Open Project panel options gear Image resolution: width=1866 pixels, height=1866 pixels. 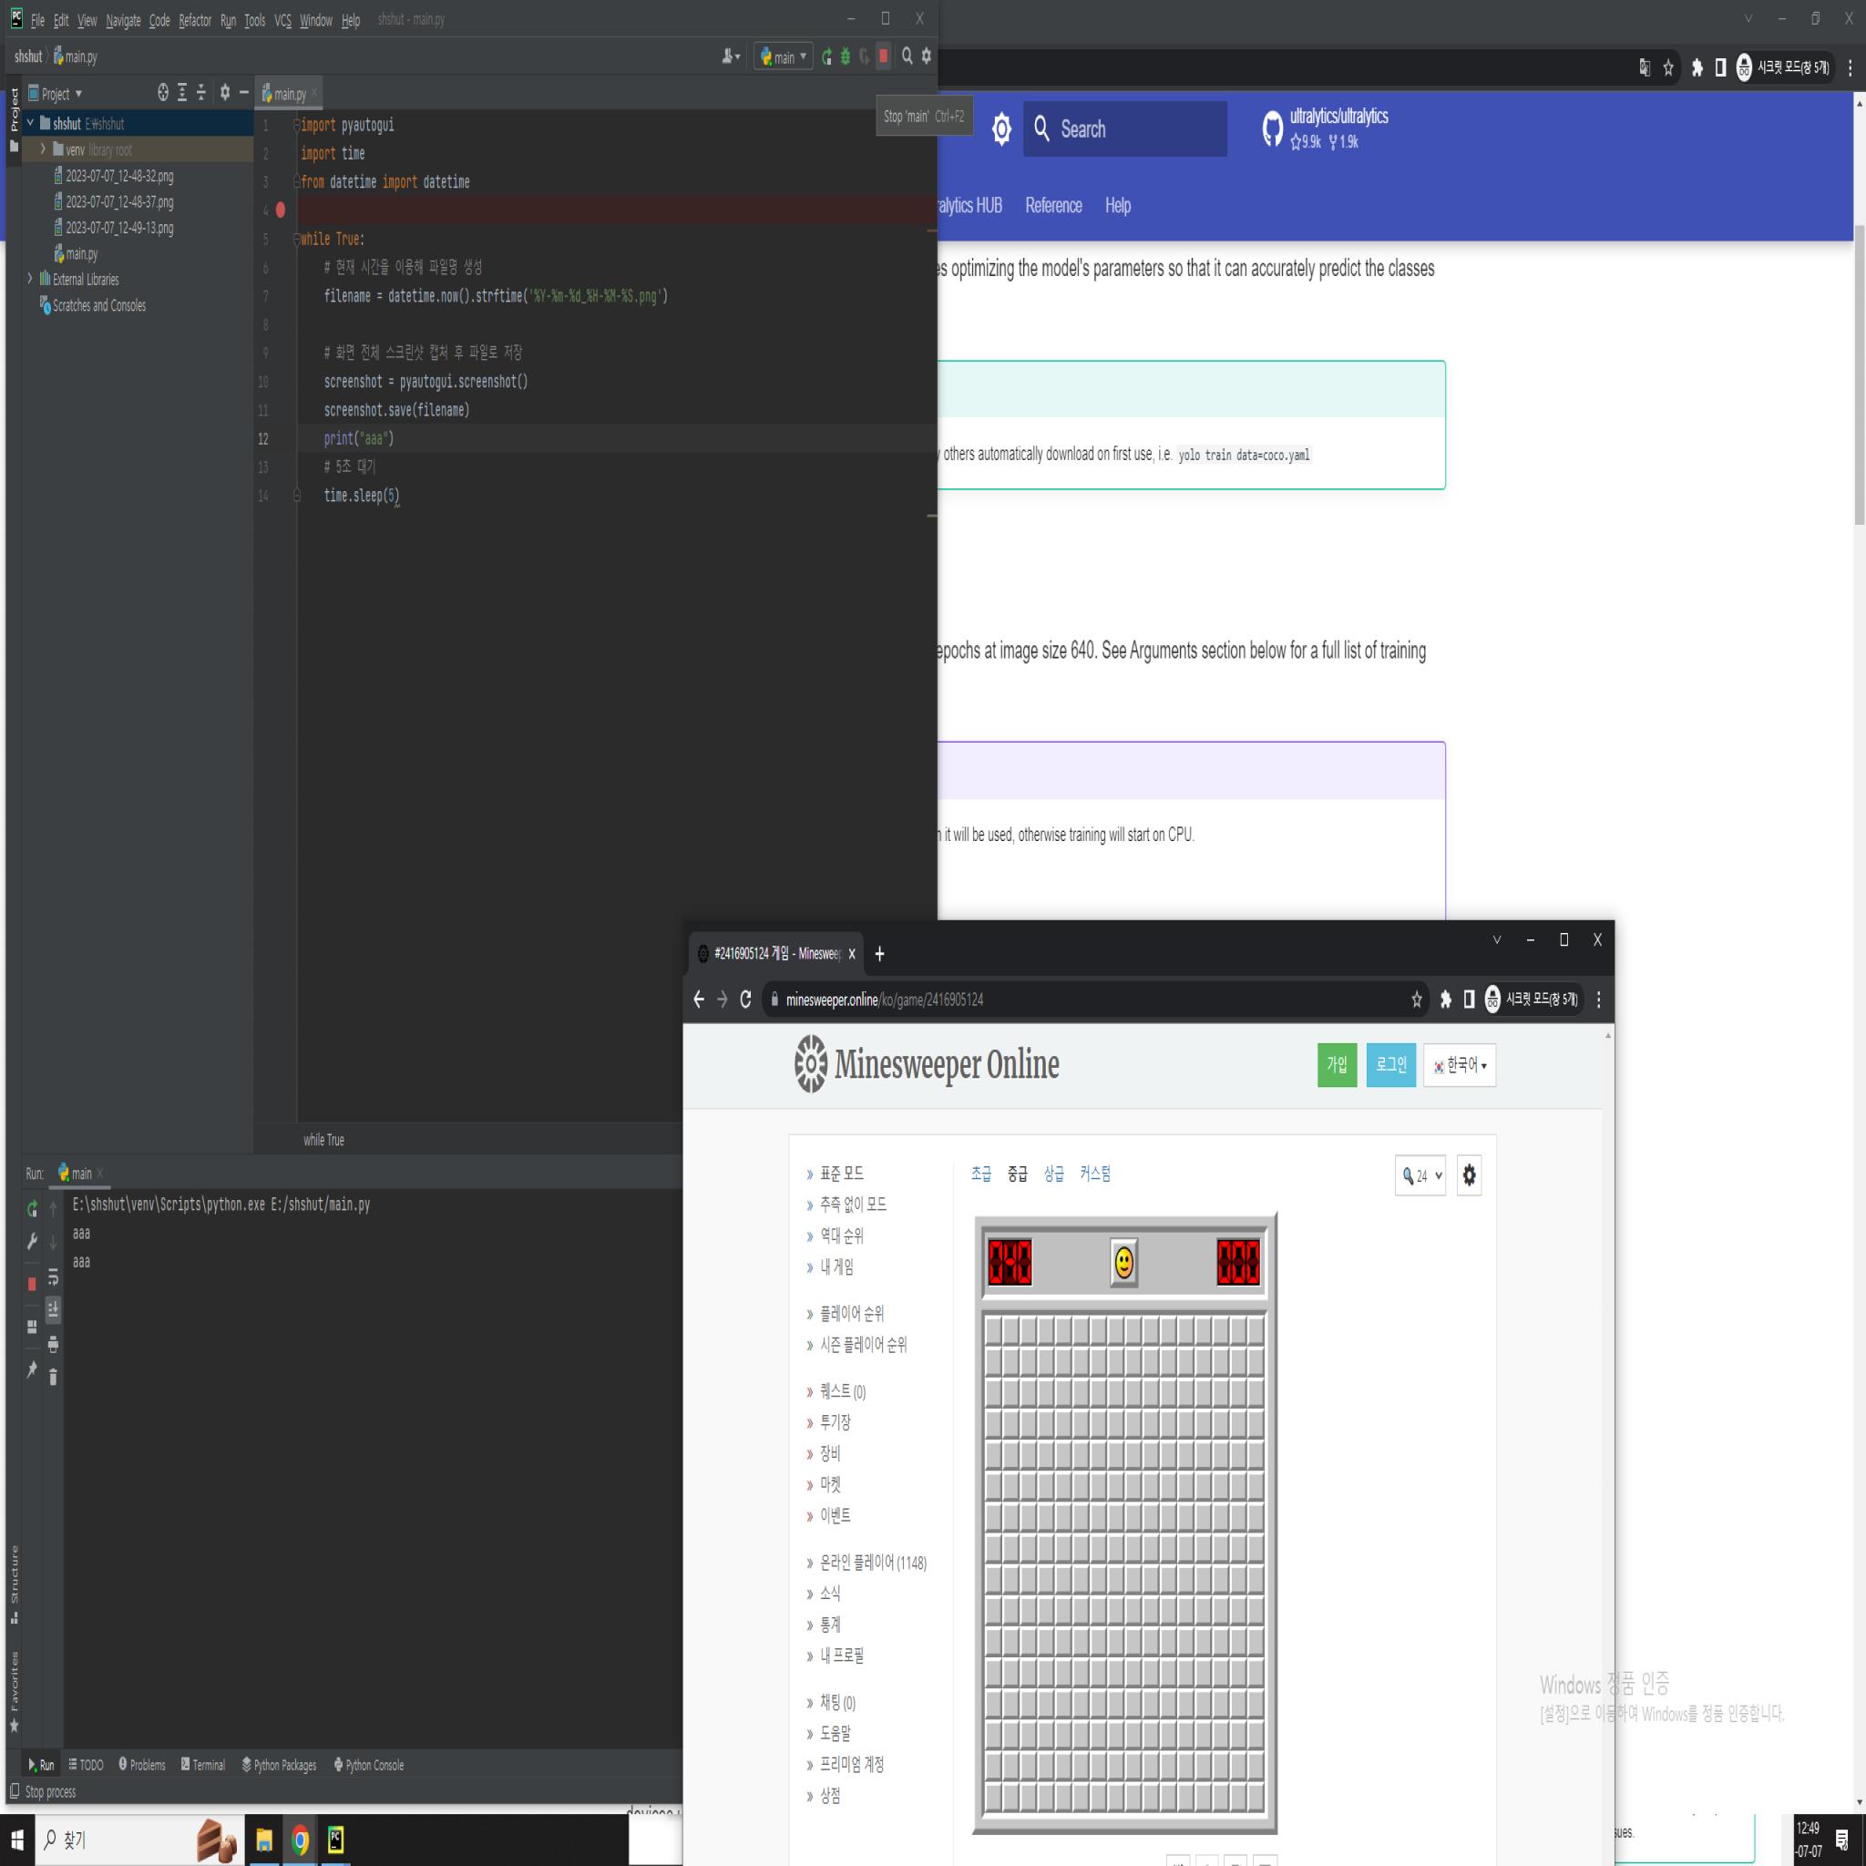225,93
